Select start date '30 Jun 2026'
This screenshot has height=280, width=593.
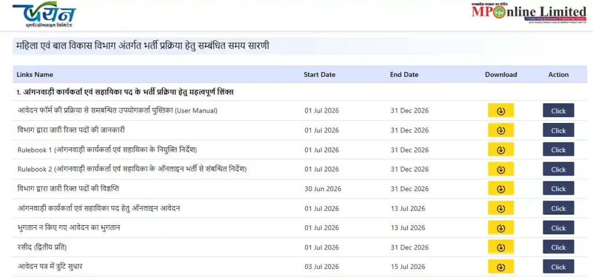pos(323,189)
